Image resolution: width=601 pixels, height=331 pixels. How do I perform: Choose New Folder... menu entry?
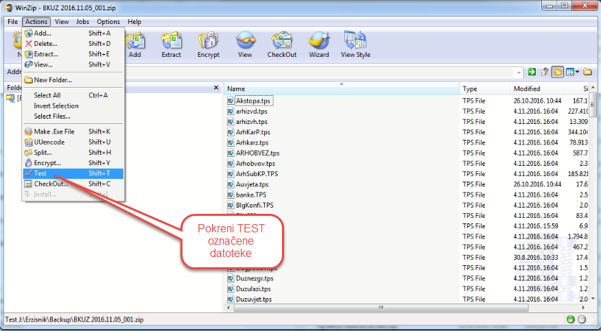click(73, 80)
